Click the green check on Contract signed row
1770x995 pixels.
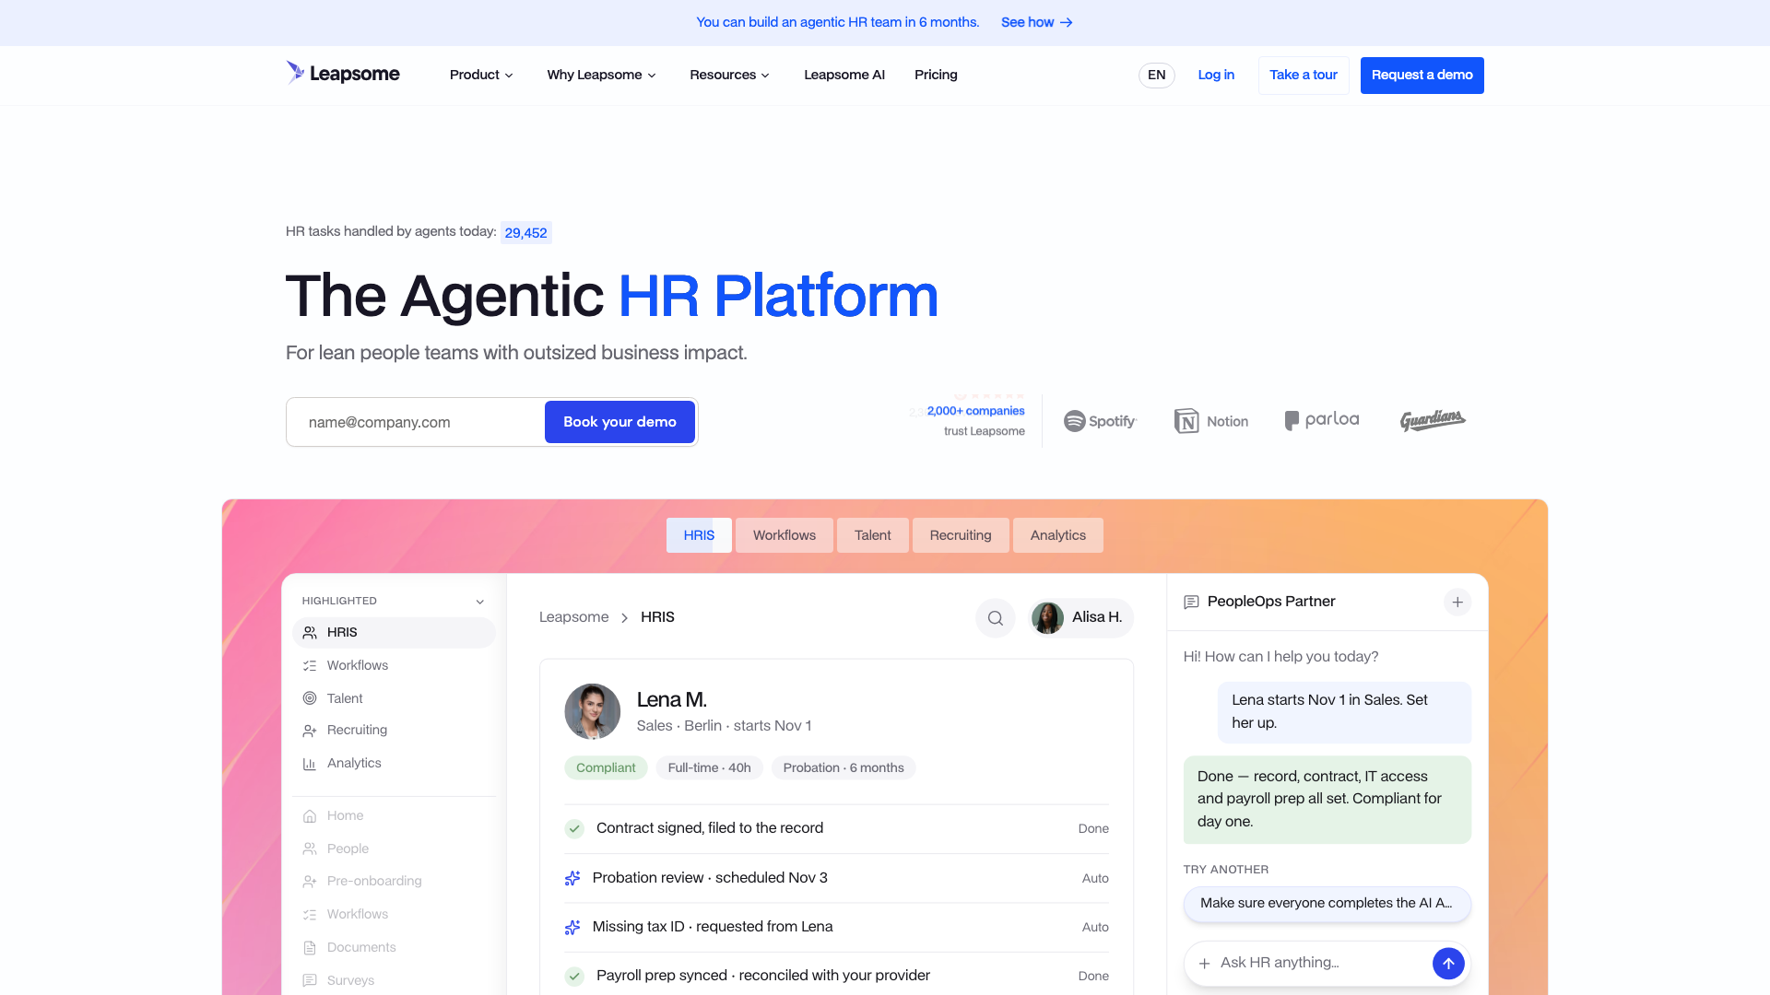574,829
